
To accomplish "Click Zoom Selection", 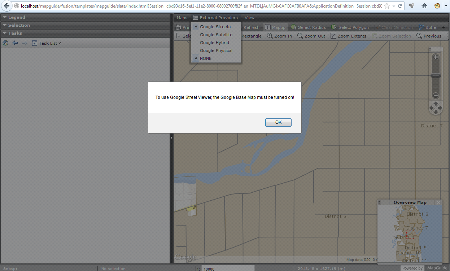I will 392,36.
